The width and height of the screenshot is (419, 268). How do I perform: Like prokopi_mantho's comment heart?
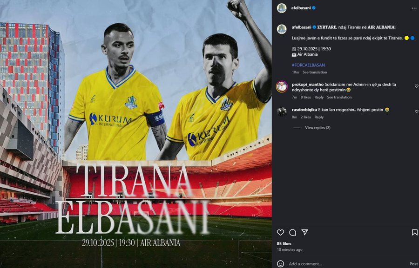click(x=416, y=86)
